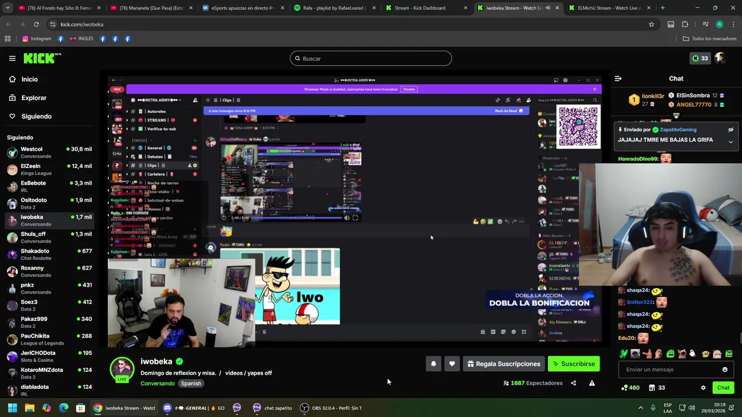The height and width of the screenshot is (417, 742).
Task: Open PauChikita channel in sidebar
Action: pyautogui.click(x=49, y=339)
